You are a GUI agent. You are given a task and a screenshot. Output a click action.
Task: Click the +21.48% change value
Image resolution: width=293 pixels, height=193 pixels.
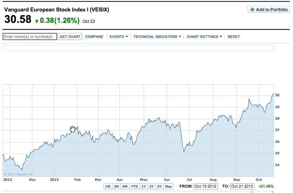tap(266, 186)
